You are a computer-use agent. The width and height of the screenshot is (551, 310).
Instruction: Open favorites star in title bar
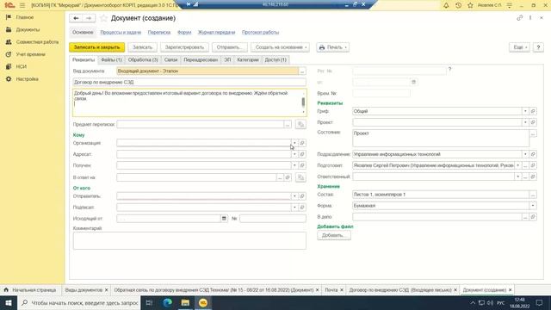click(470, 5)
